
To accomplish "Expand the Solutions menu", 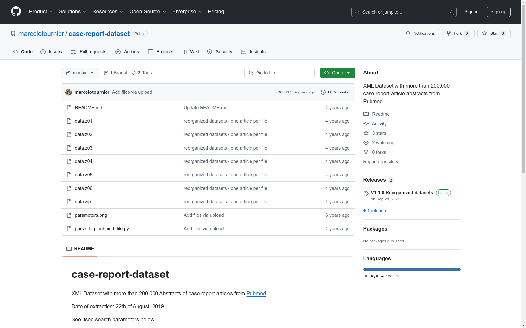I will 73,11.
